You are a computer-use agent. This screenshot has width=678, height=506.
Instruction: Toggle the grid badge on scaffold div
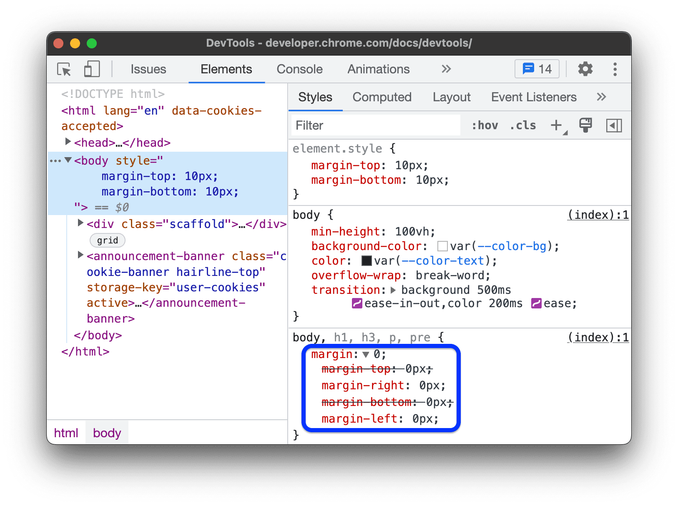pyautogui.click(x=107, y=240)
